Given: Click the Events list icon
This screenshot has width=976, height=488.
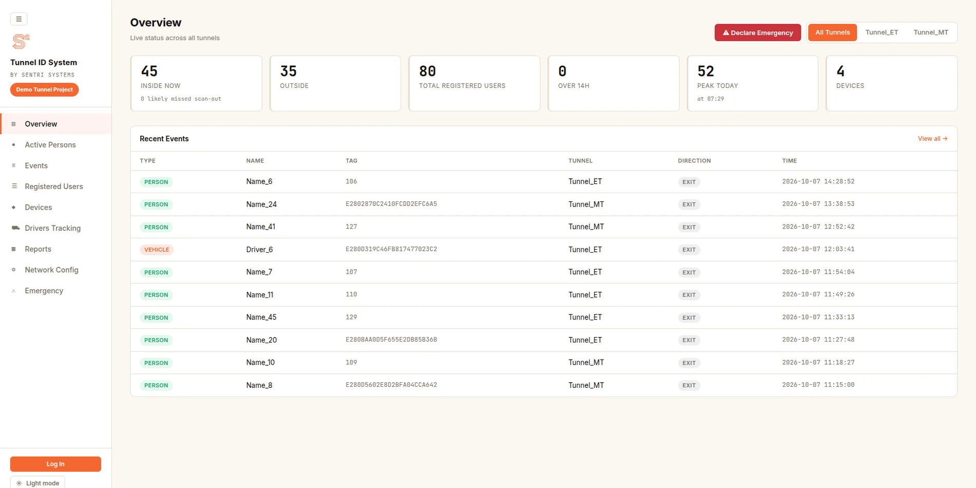Looking at the screenshot, I should click(x=14, y=165).
